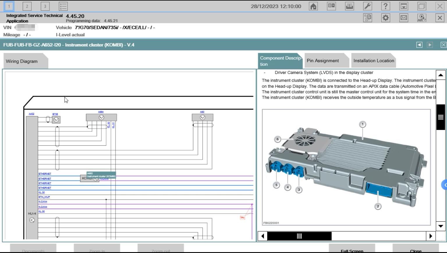Click the HU-H head unit symbol
The width and height of the screenshot is (447, 253).
pos(32,220)
